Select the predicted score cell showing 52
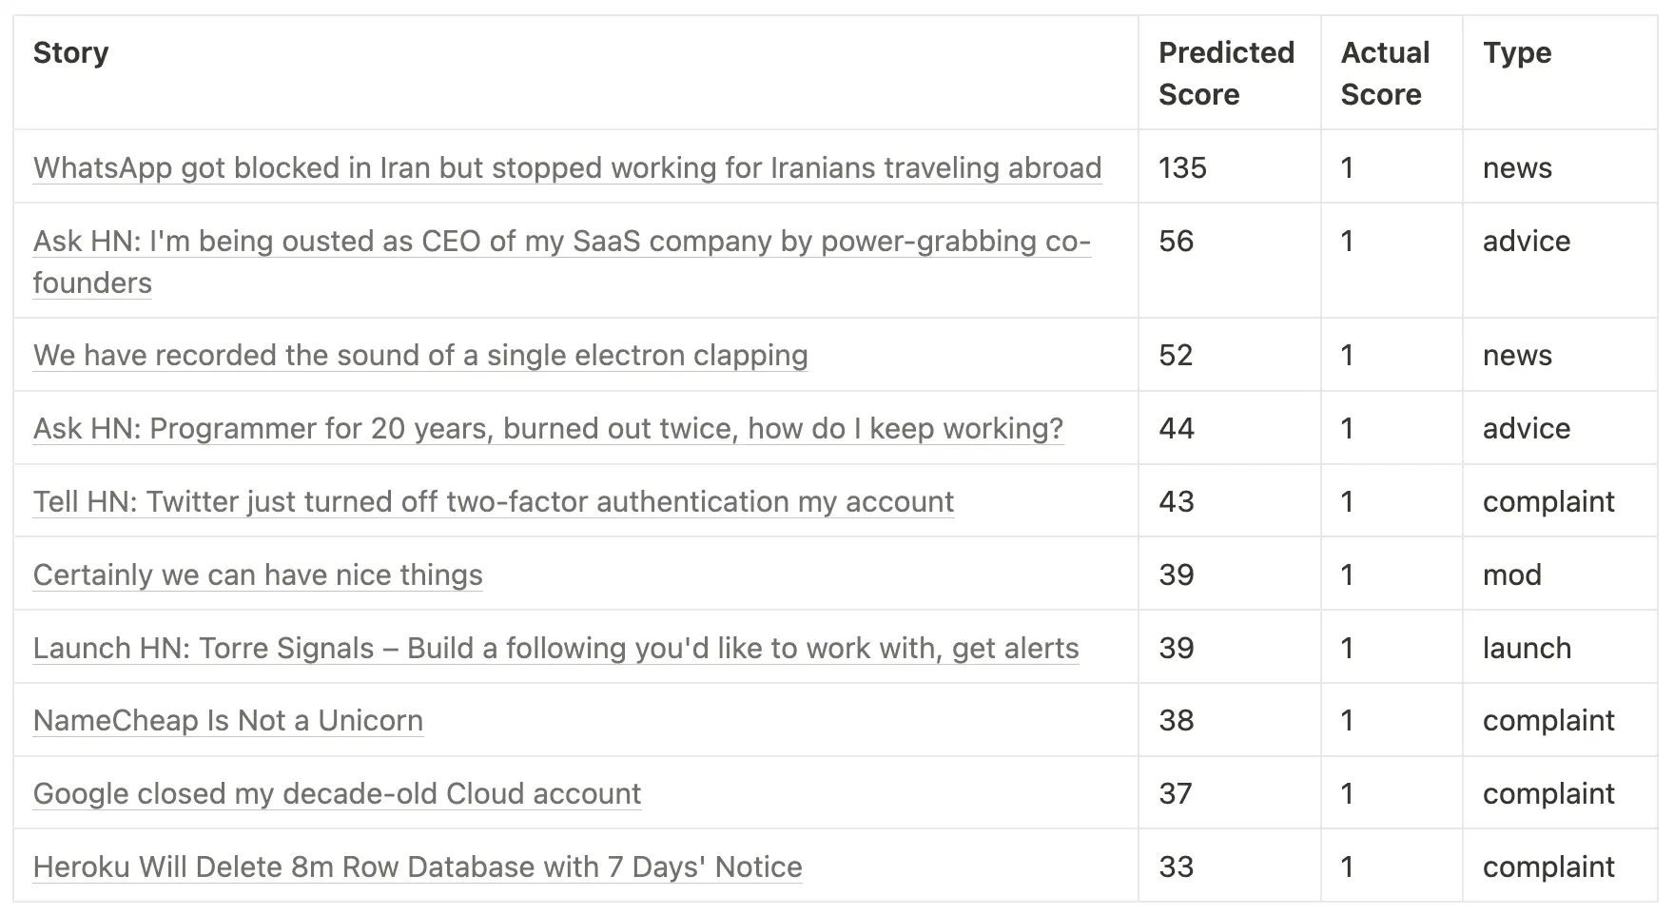1674x915 pixels. [1177, 356]
